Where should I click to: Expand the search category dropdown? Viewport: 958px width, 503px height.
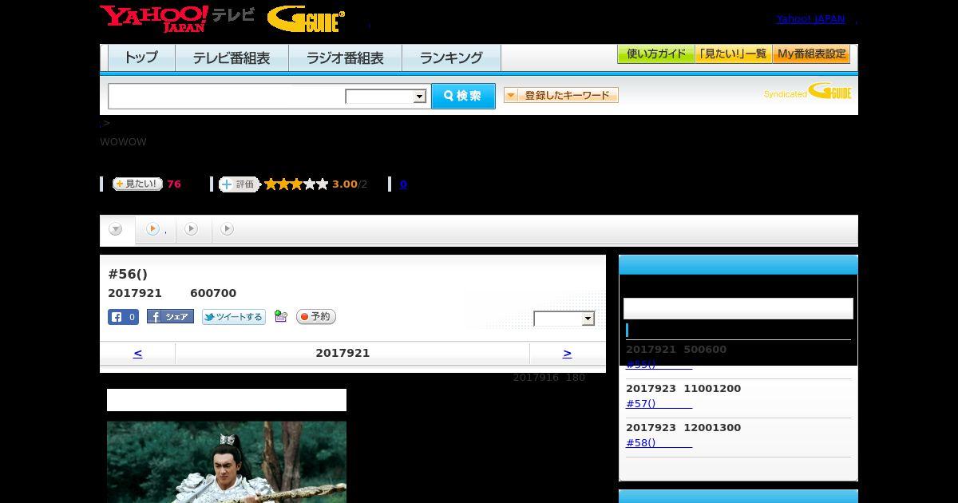pyautogui.click(x=386, y=97)
